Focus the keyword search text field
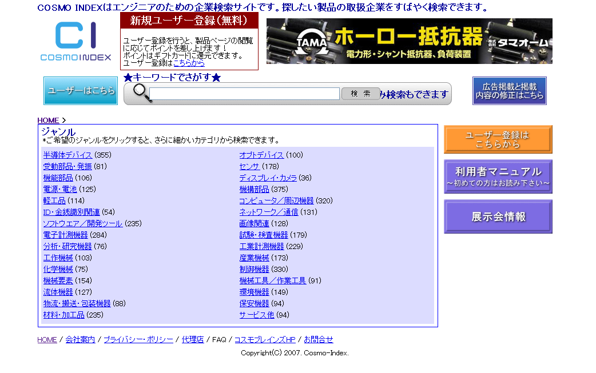Image resolution: width=596 pixels, height=373 pixels. pos(244,94)
